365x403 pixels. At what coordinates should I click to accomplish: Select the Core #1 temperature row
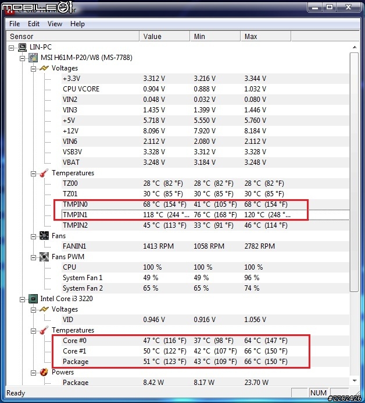(x=205, y=351)
